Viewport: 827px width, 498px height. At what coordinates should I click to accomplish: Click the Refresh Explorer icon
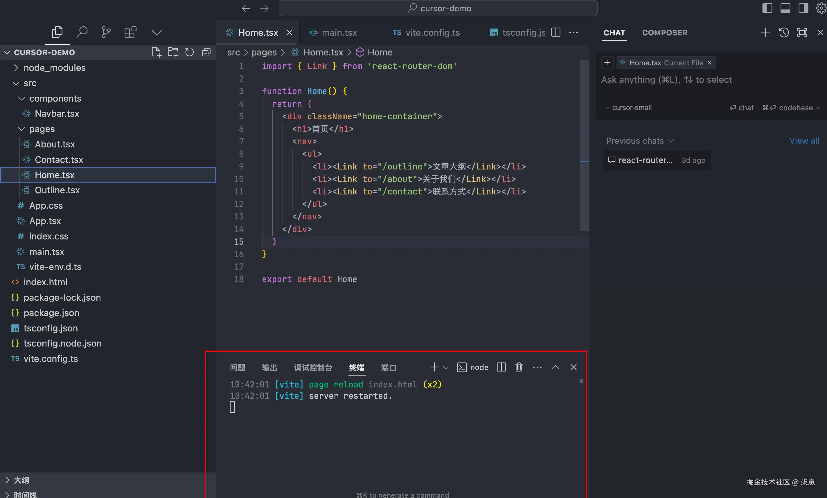click(x=189, y=52)
